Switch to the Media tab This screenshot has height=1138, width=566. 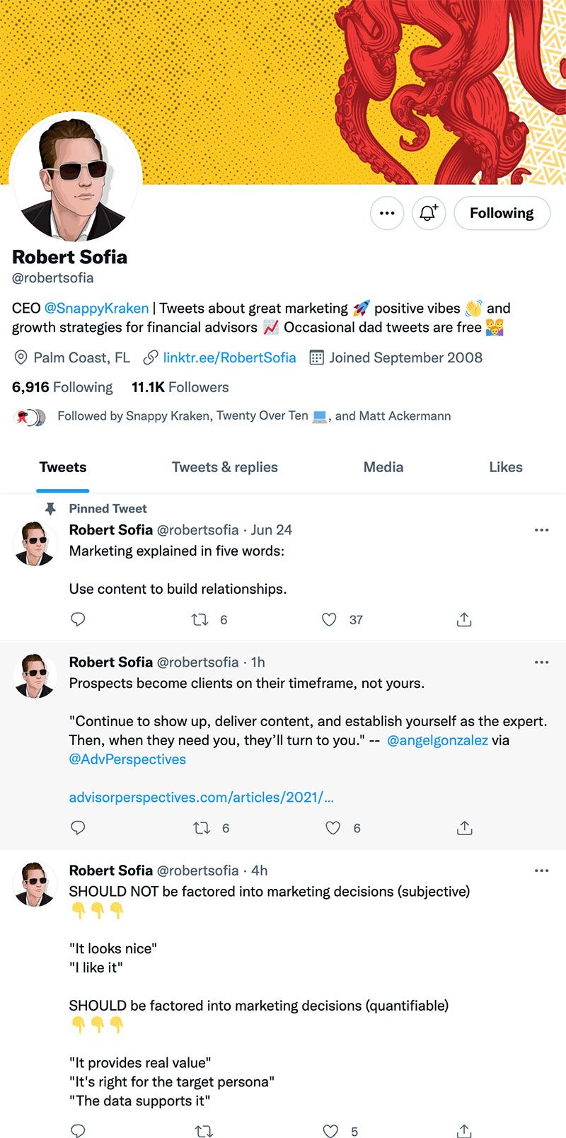tap(383, 467)
